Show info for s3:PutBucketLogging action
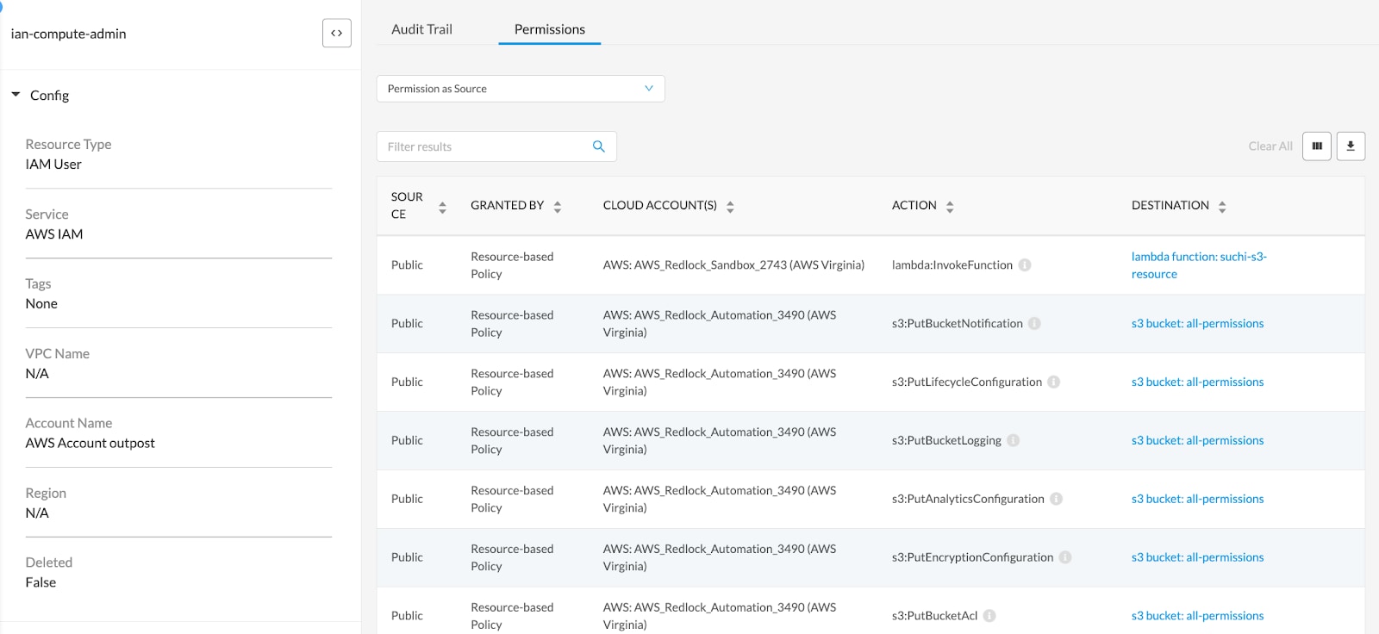Image resolution: width=1379 pixels, height=634 pixels. pos(1013,441)
